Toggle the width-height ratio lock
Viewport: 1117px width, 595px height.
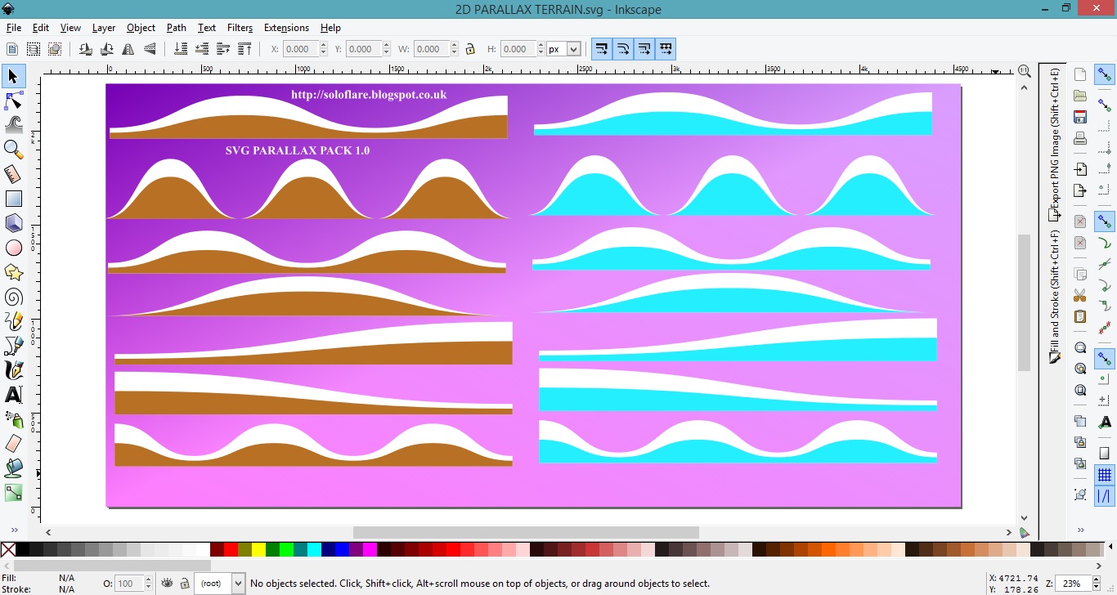pos(470,49)
